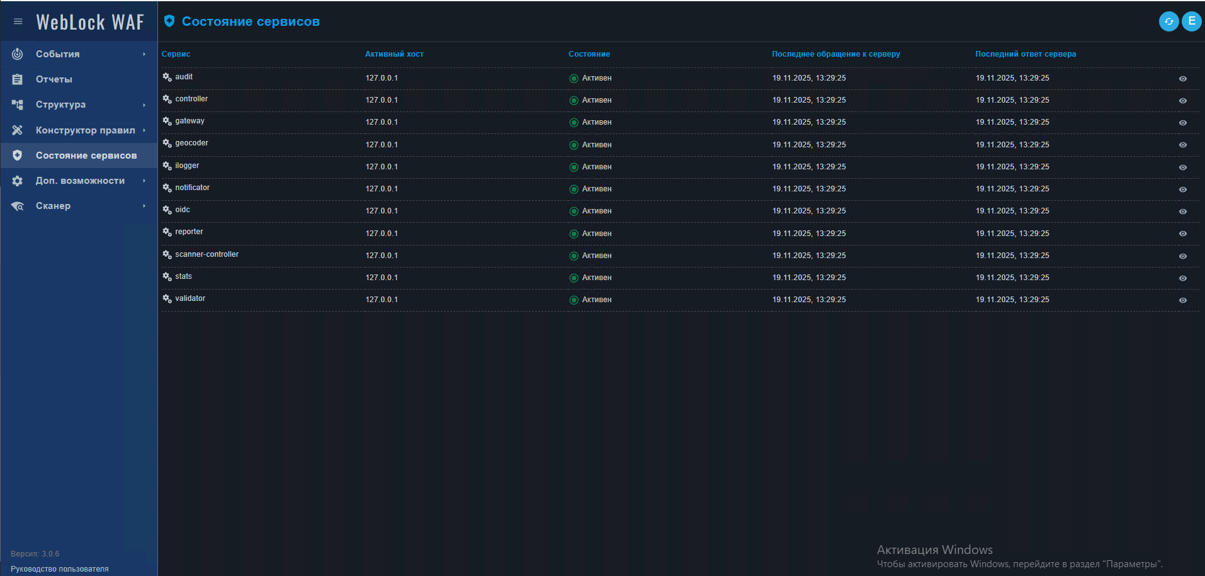Open the Доп. возможности menu item
The image size is (1205, 576).
coord(80,181)
